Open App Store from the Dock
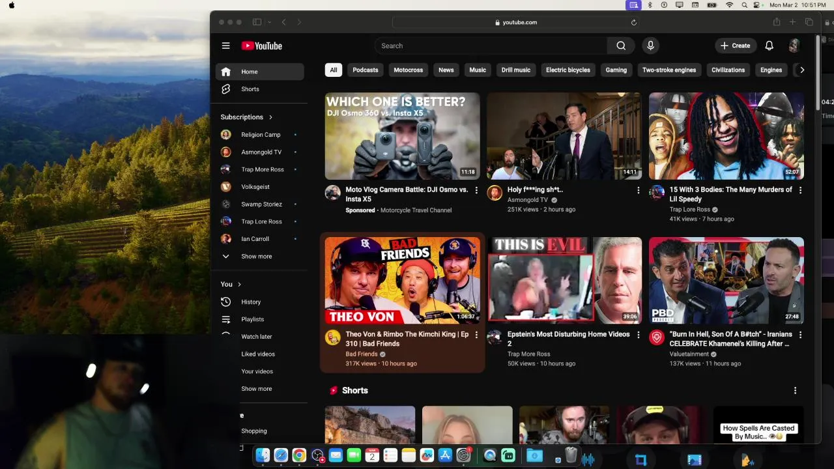The width and height of the screenshot is (834, 469). pyautogui.click(x=445, y=456)
